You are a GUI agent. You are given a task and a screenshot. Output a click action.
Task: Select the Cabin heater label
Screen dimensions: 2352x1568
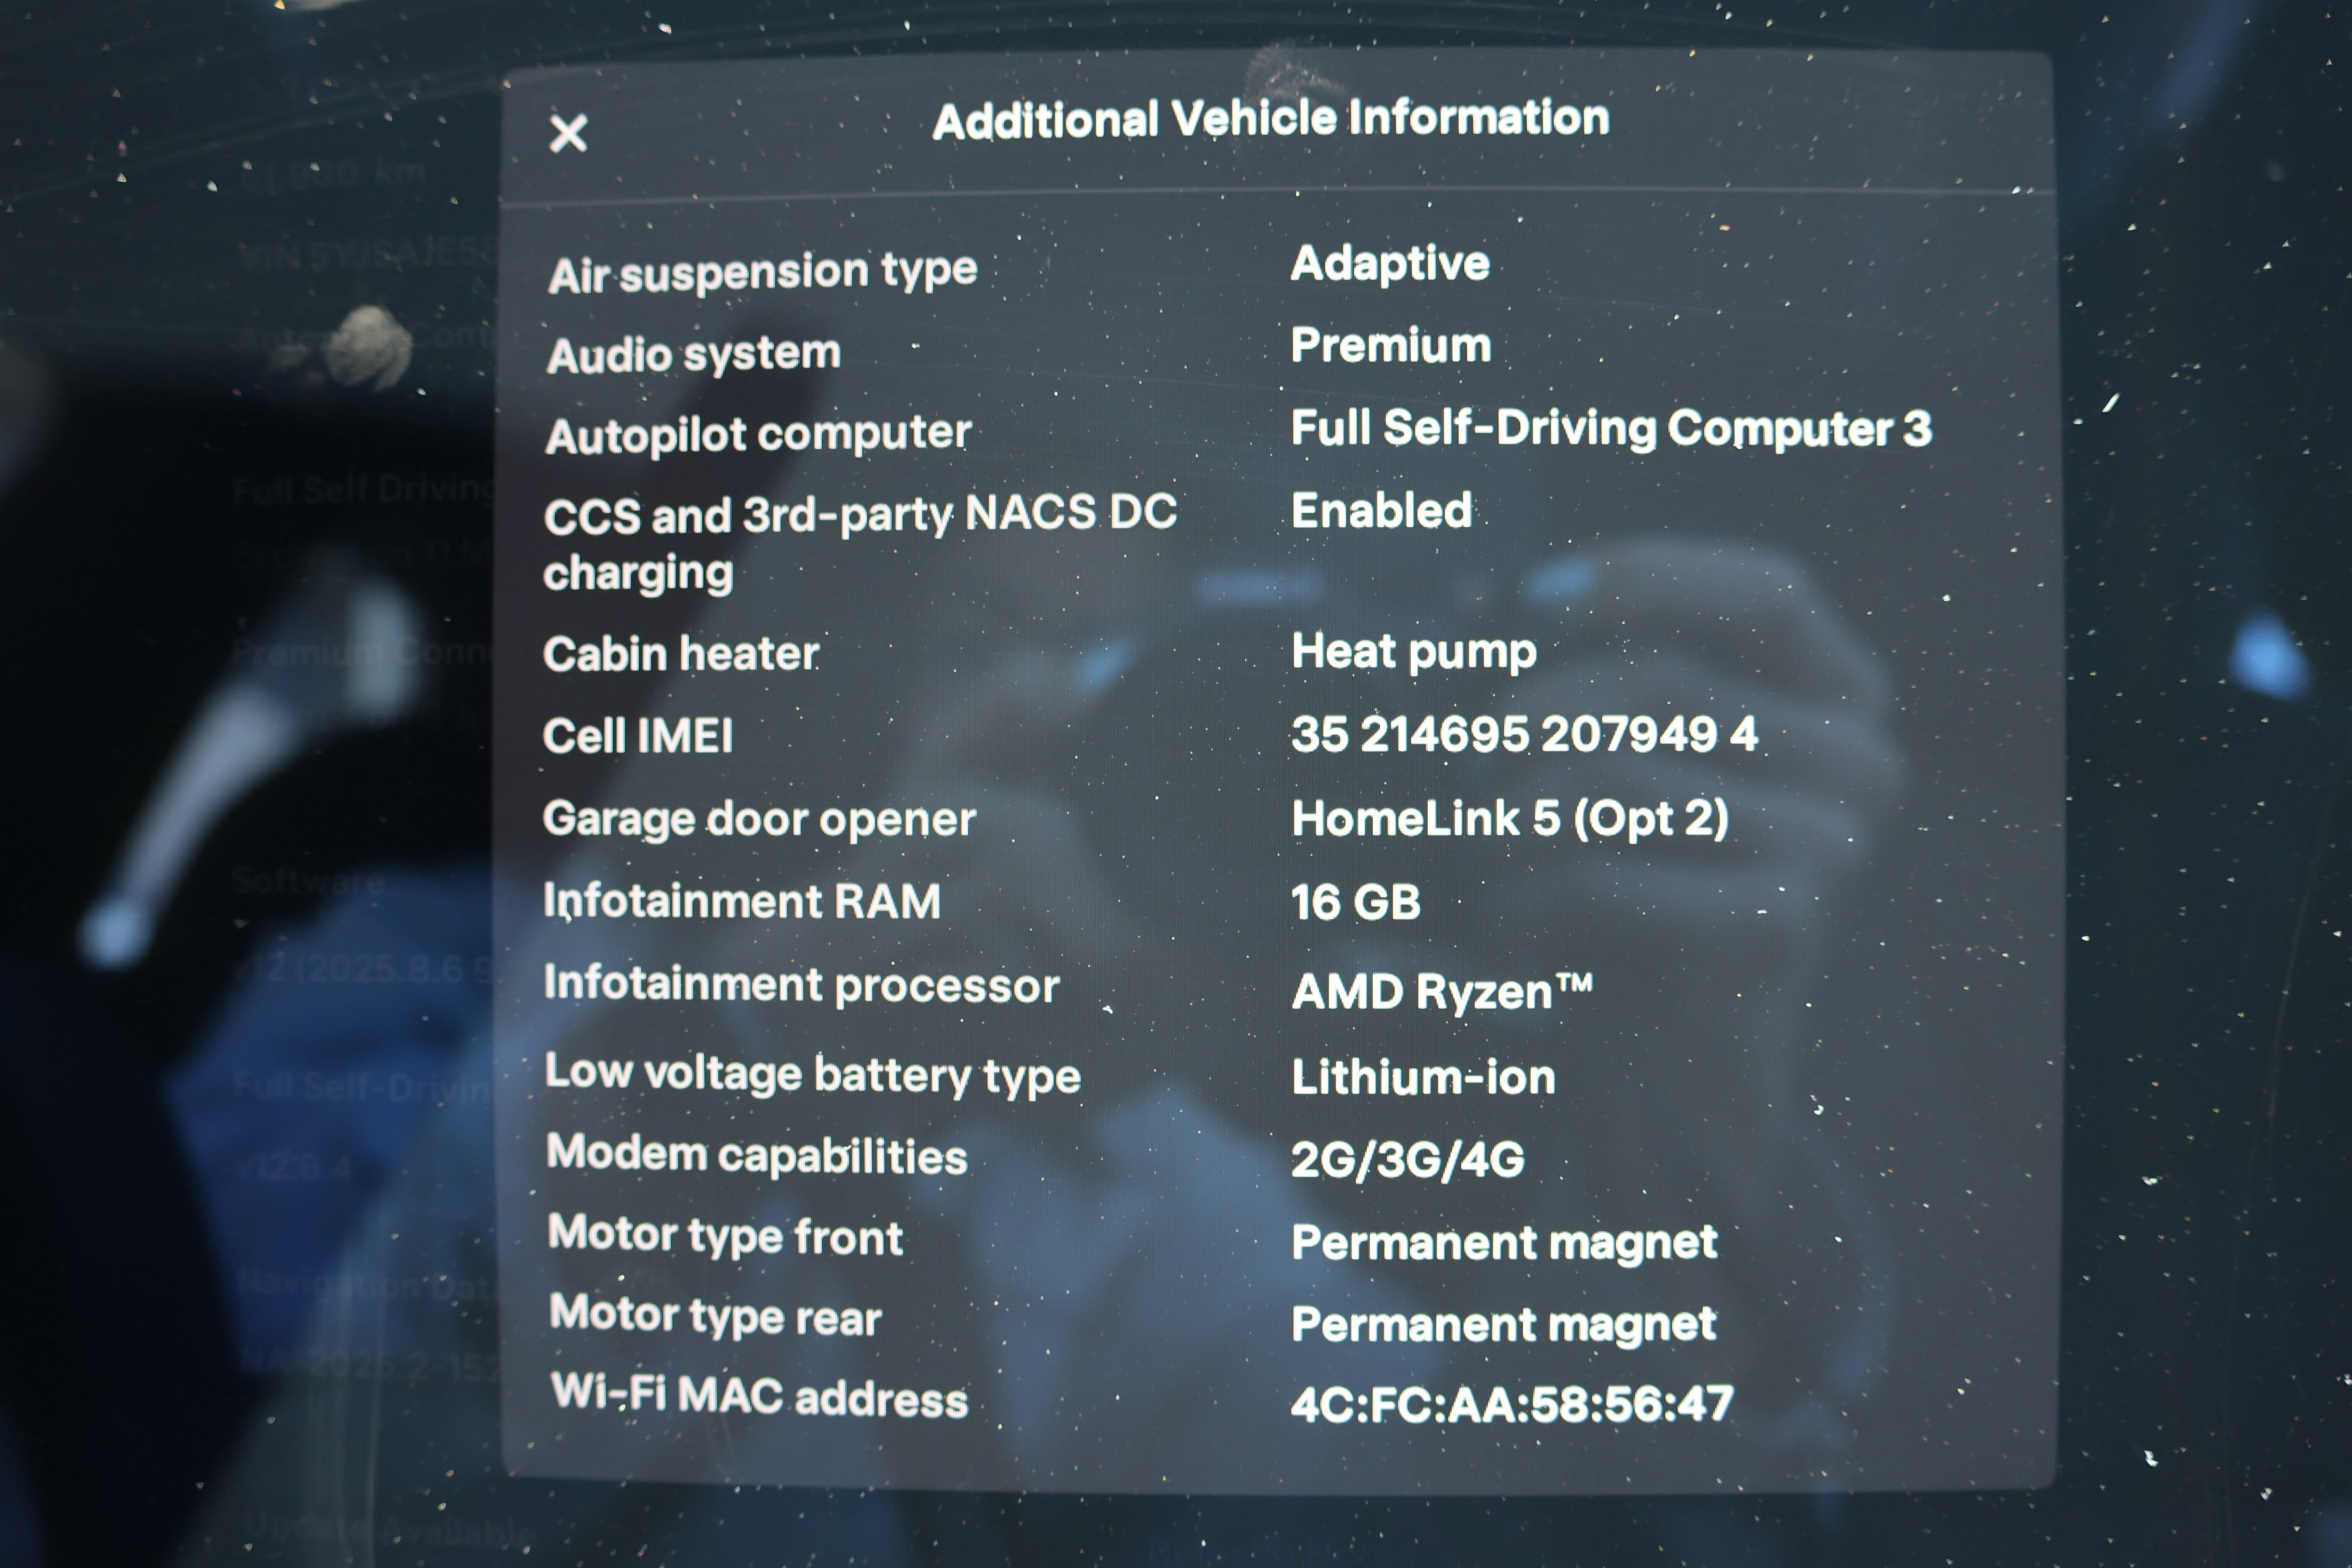click(681, 654)
